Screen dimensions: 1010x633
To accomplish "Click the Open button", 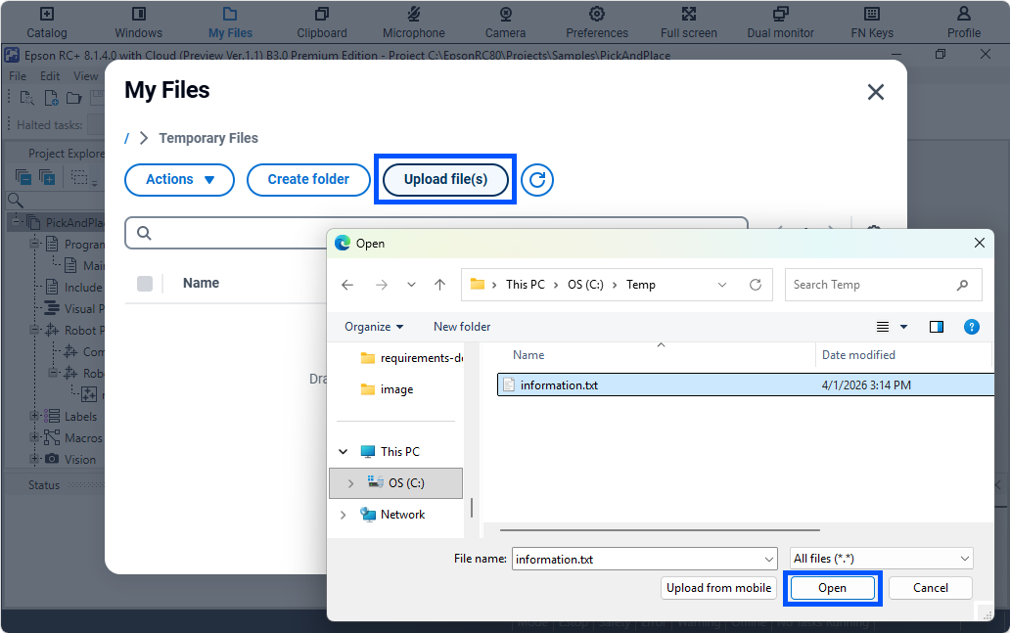I will pos(832,588).
